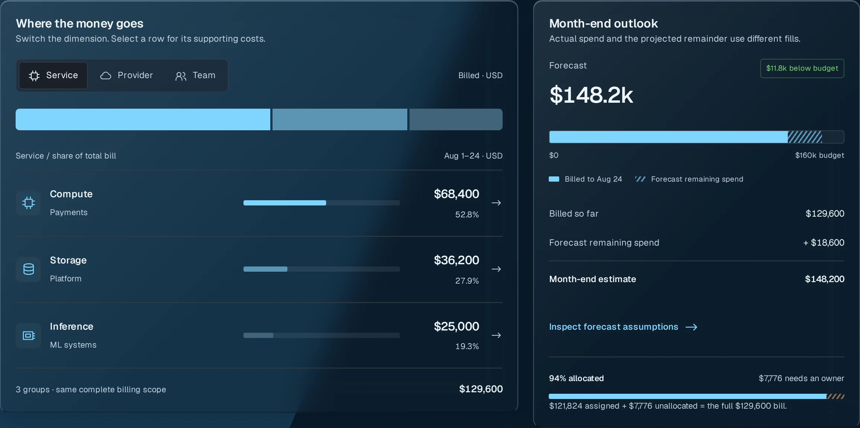The height and width of the screenshot is (428, 860).
Task: Click the Compute segment of stacked bar
Action: coord(143,119)
